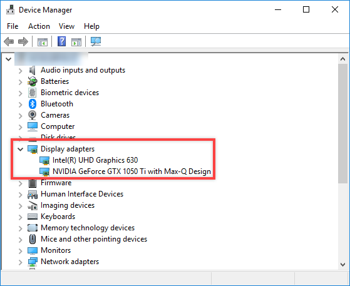The height and width of the screenshot is (286, 350).
Task: Expand the Computer category
Action: [20, 127]
